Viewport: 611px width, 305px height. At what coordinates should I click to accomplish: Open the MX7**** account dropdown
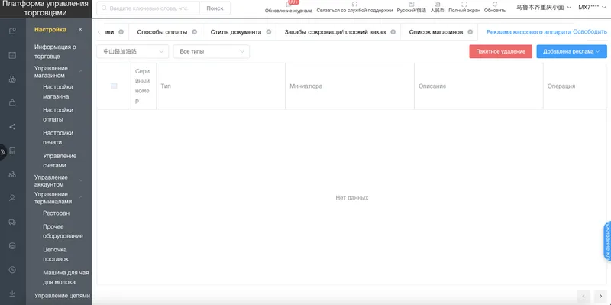(593, 8)
